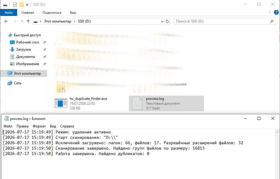Click the Properties quick access icon in title bar
The image size is (280, 179).
click(15, 4)
